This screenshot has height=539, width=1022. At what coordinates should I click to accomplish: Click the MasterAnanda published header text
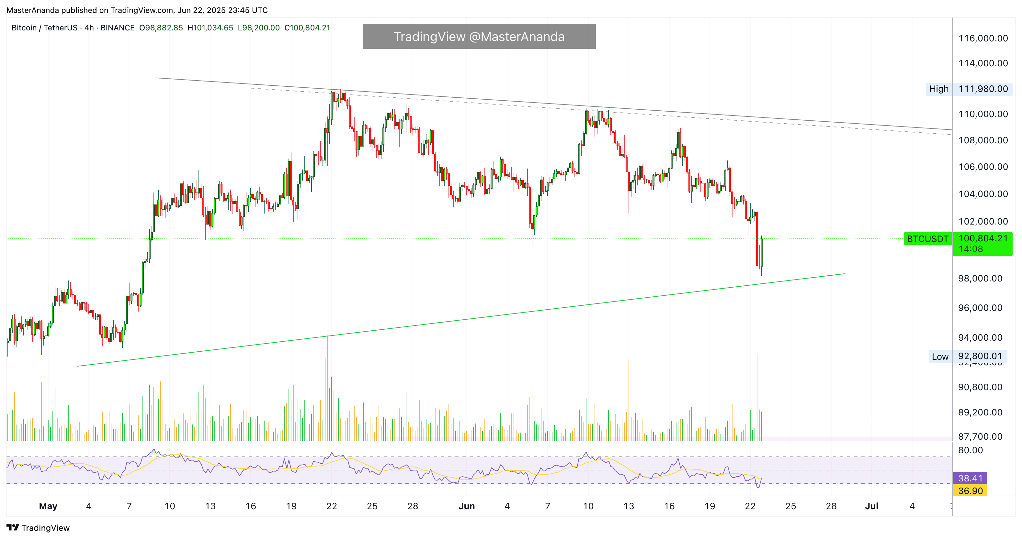[x=137, y=10]
